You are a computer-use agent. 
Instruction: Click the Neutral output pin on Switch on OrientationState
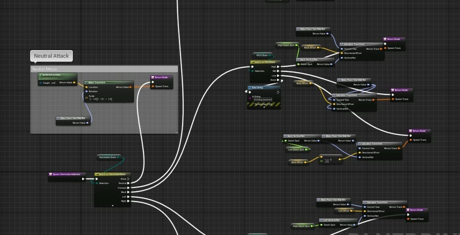128,183
